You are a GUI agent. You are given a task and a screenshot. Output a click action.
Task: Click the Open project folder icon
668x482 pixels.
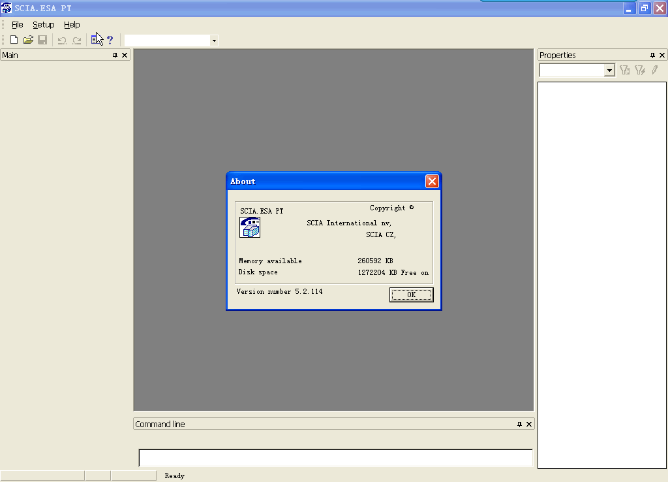28,40
